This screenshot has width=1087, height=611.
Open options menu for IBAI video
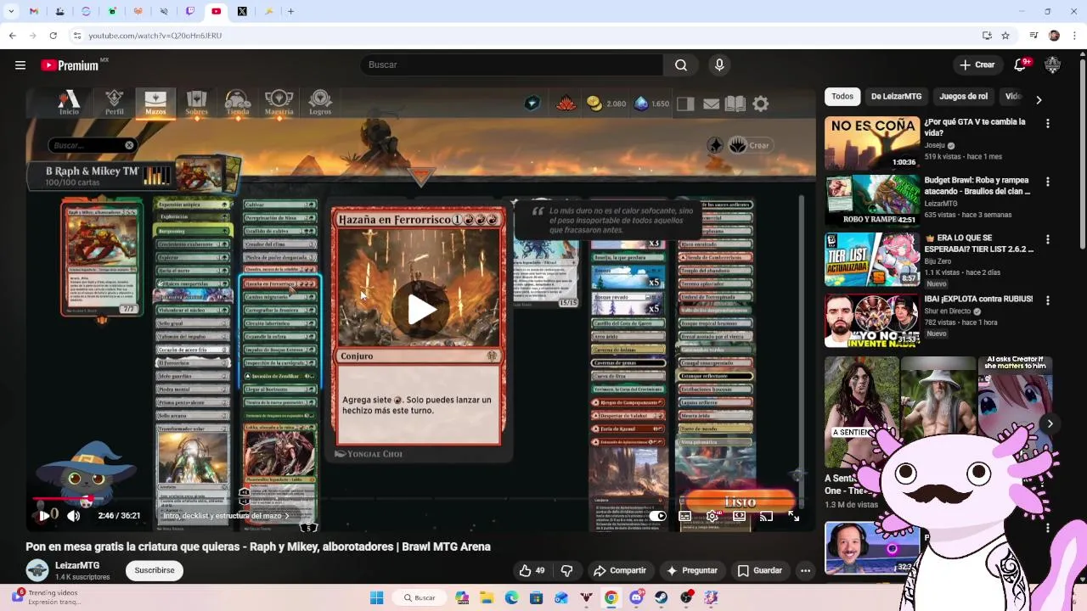[1047, 300]
